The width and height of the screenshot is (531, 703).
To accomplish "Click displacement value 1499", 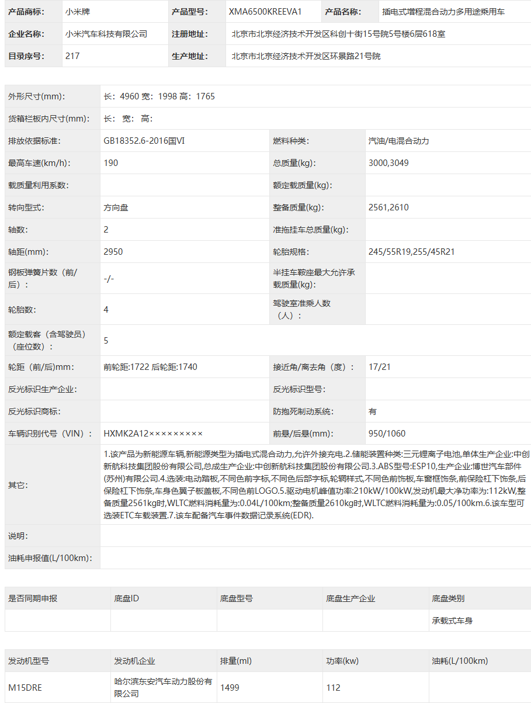I will [230, 688].
